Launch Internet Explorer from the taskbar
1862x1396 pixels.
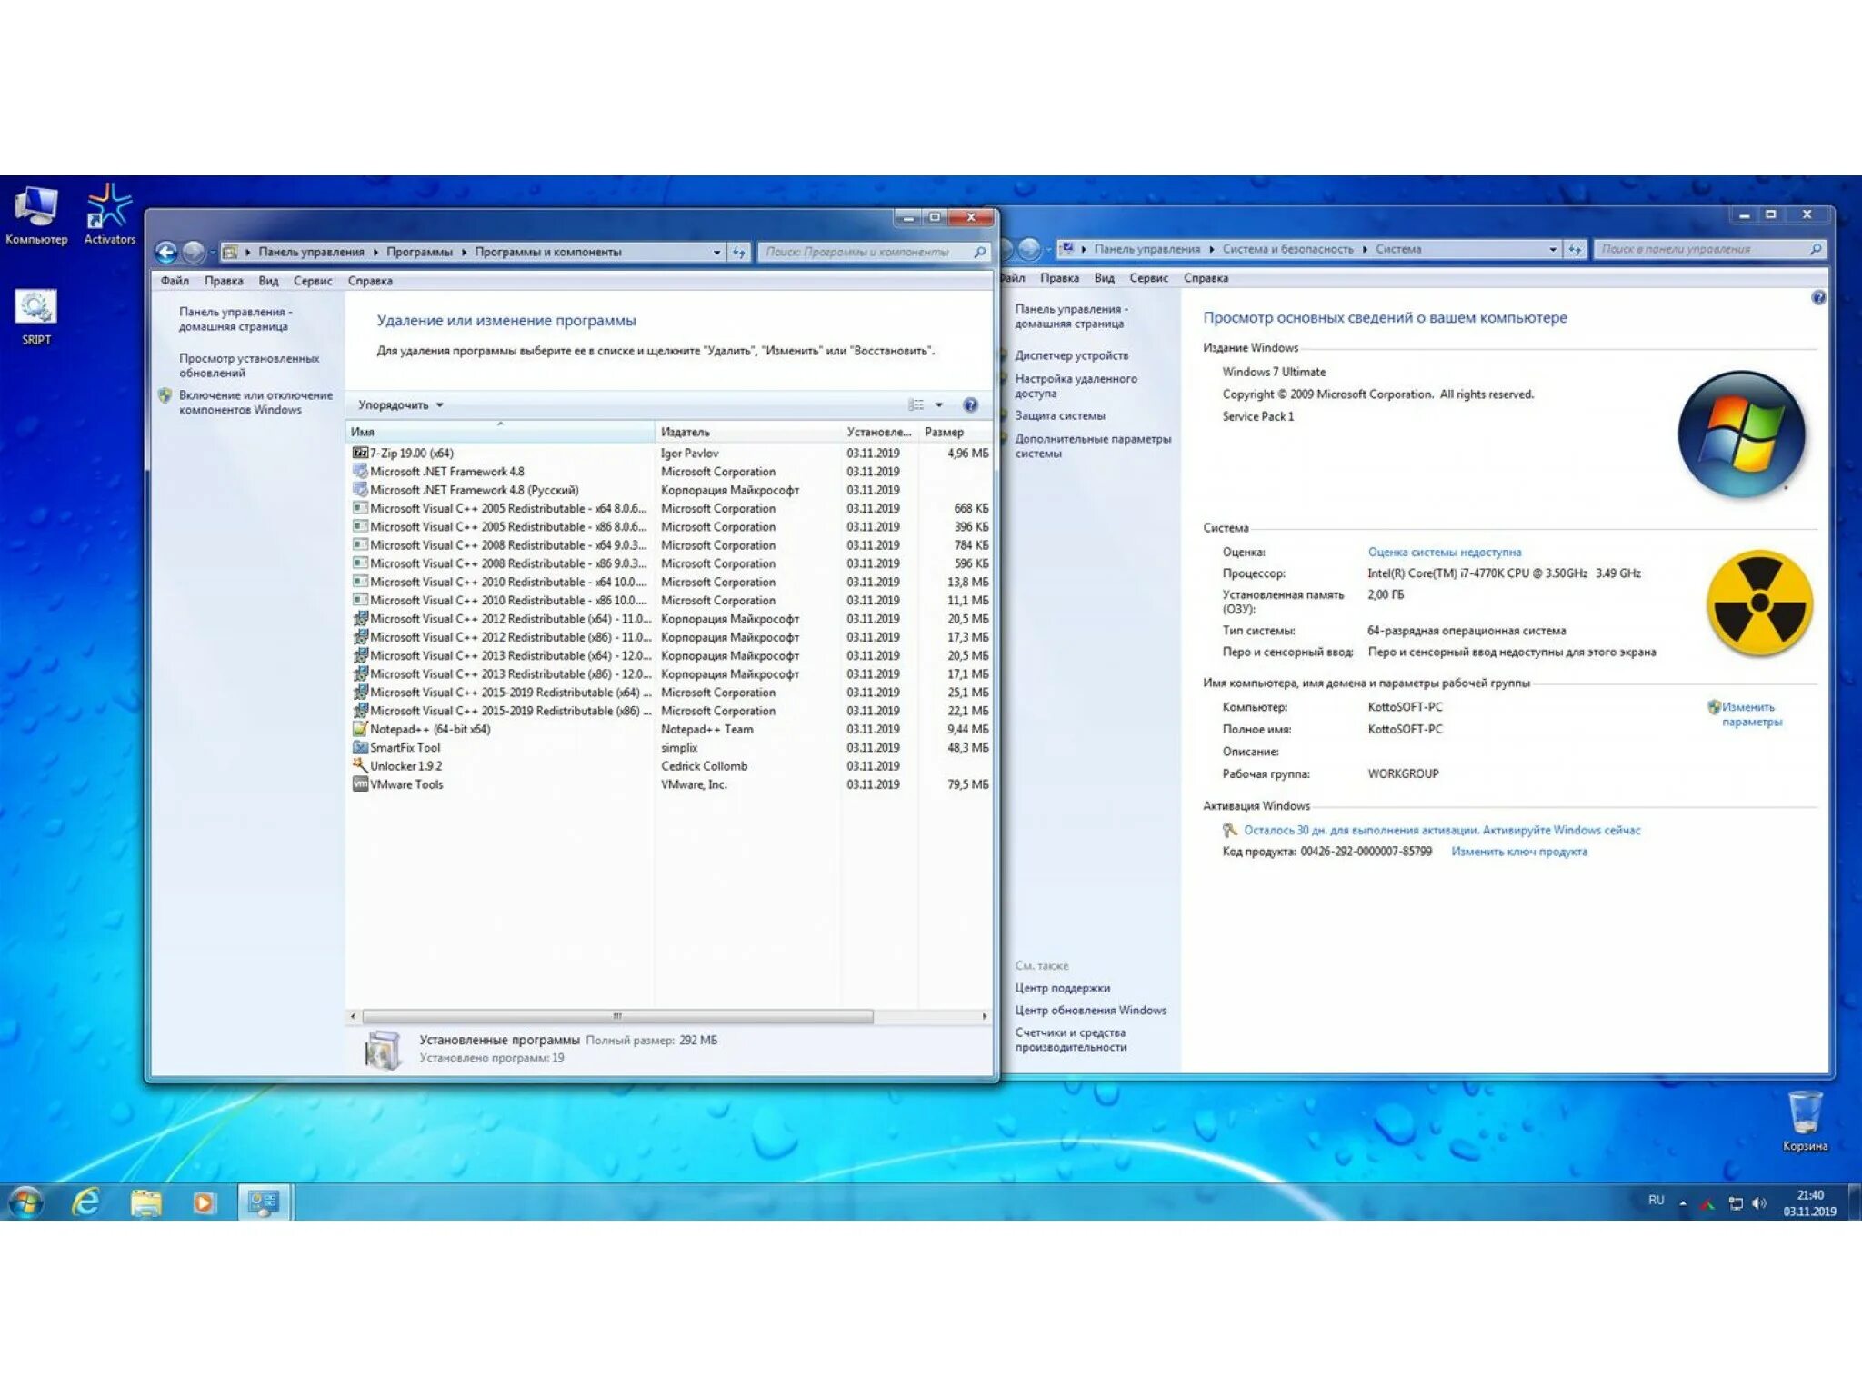click(86, 1202)
